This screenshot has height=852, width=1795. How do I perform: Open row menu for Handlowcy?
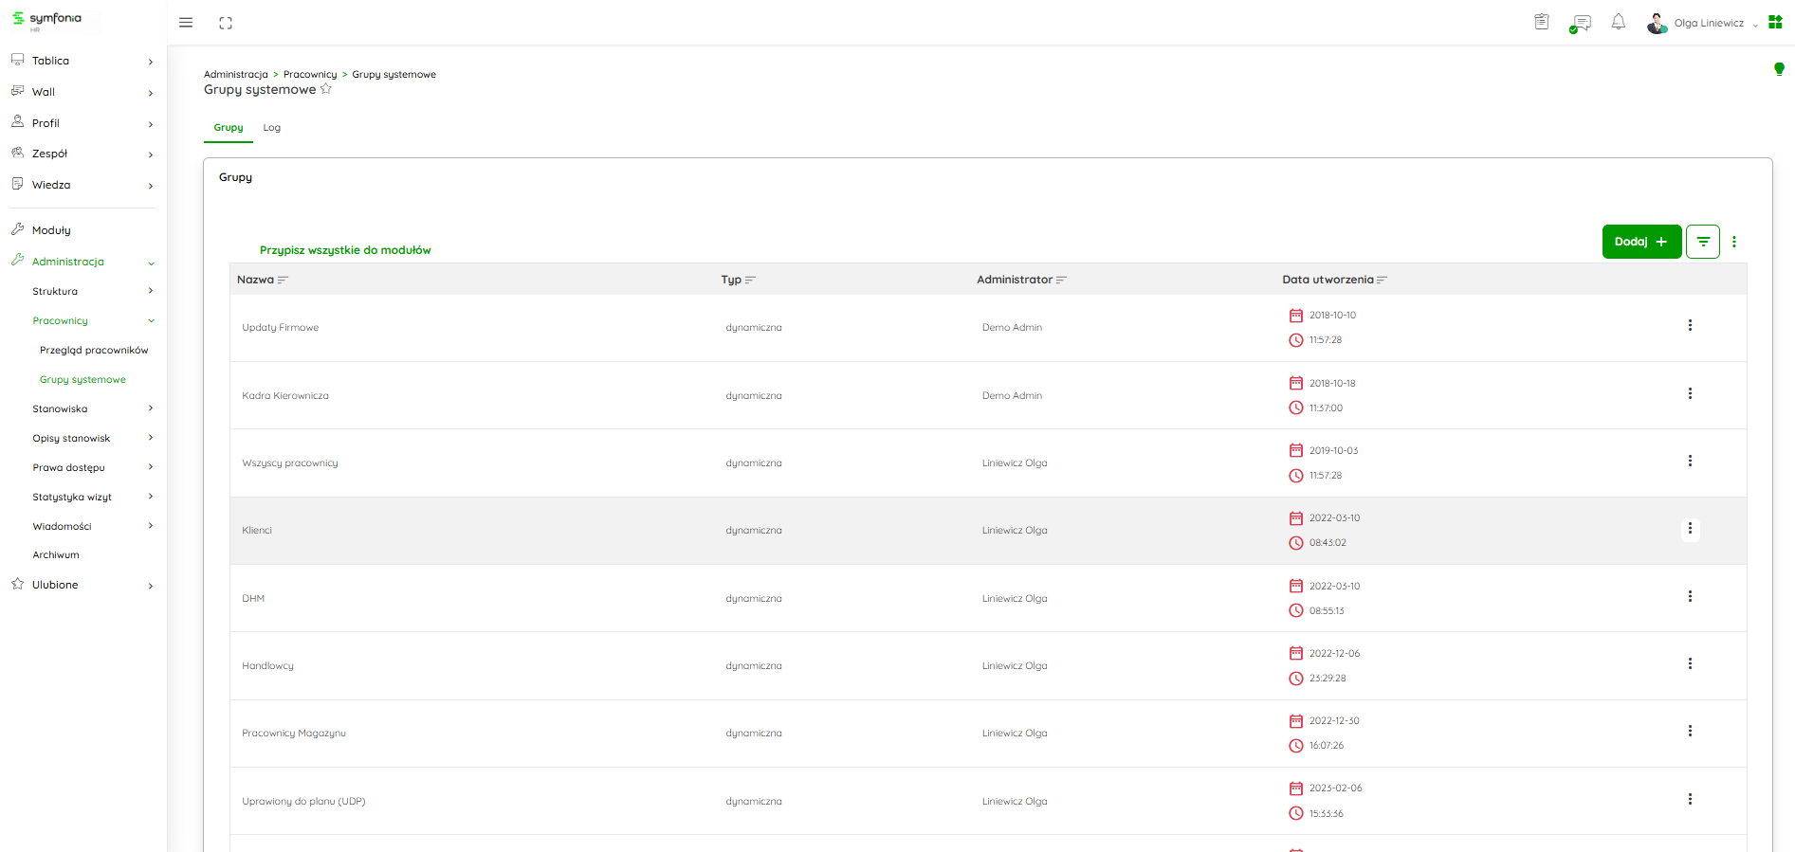[1690, 663]
